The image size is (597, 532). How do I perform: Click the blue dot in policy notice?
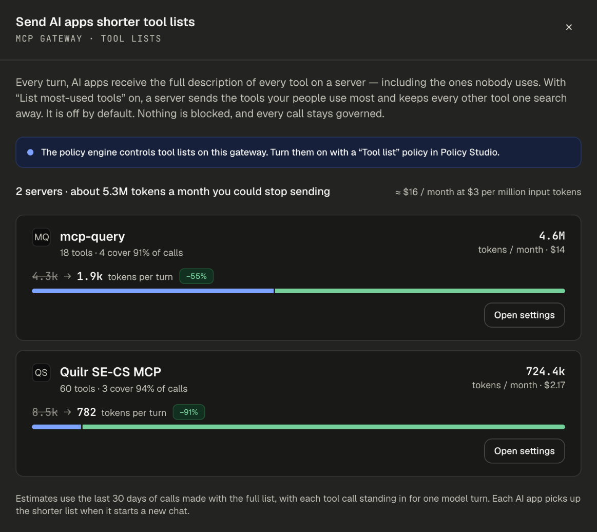[30, 153]
